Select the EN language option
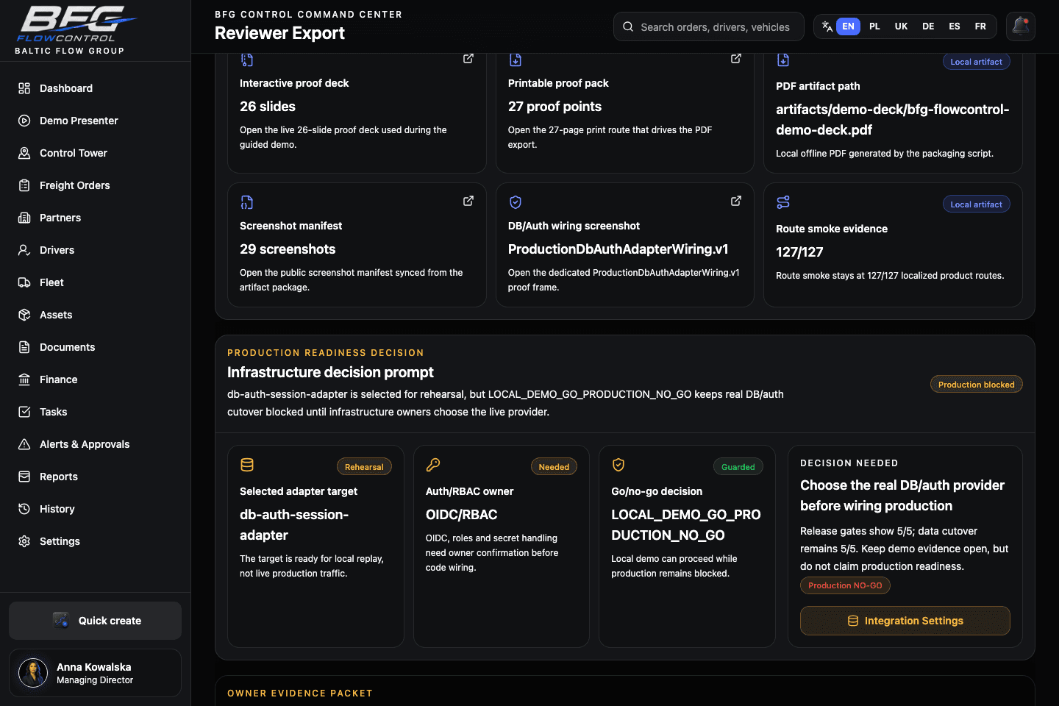 point(848,26)
